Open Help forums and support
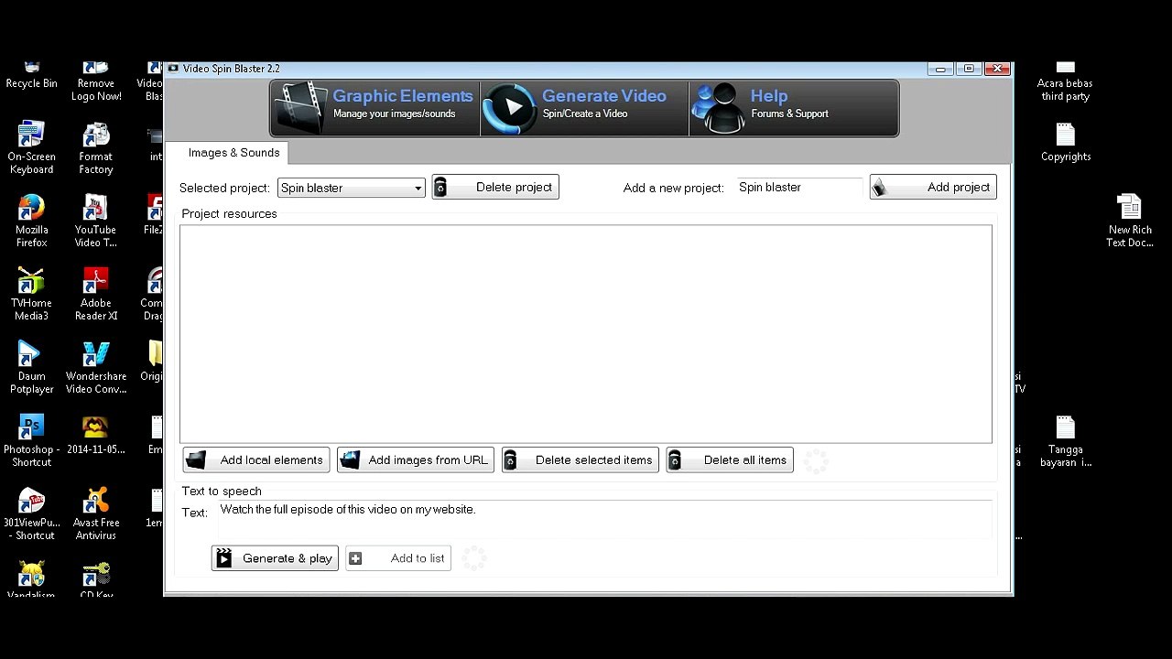Image resolution: width=1172 pixels, height=659 pixels. click(794, 108)
